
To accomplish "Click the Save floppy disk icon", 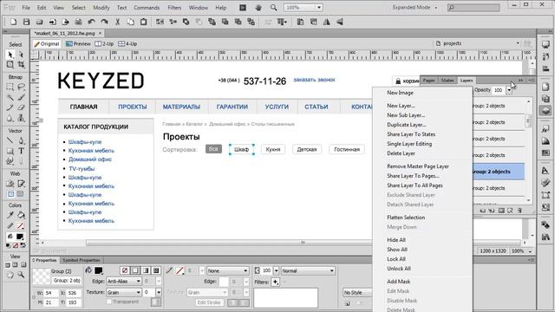I will pyautogui.click(x=26, y=22).
